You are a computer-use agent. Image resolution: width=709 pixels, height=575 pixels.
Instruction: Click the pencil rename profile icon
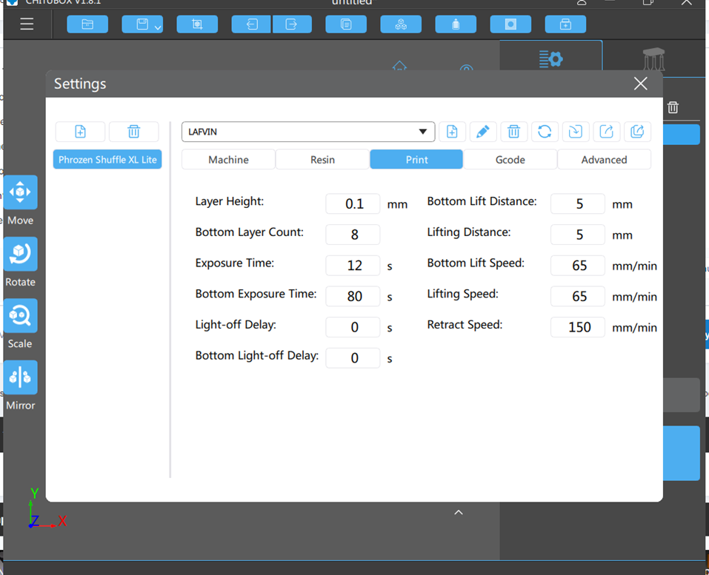483,132
